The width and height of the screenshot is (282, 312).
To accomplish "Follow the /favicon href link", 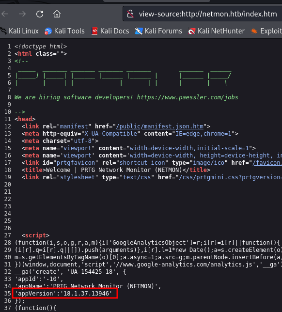I will [267, 163].
